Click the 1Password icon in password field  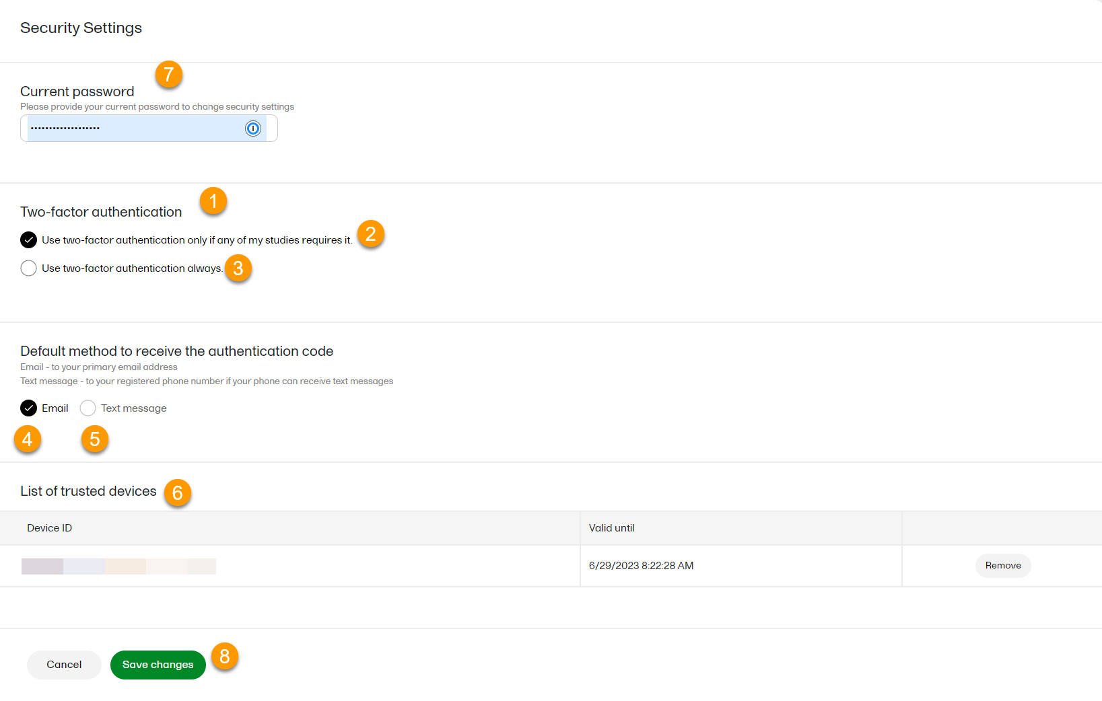pyautogui.click(x=253, y=128)
